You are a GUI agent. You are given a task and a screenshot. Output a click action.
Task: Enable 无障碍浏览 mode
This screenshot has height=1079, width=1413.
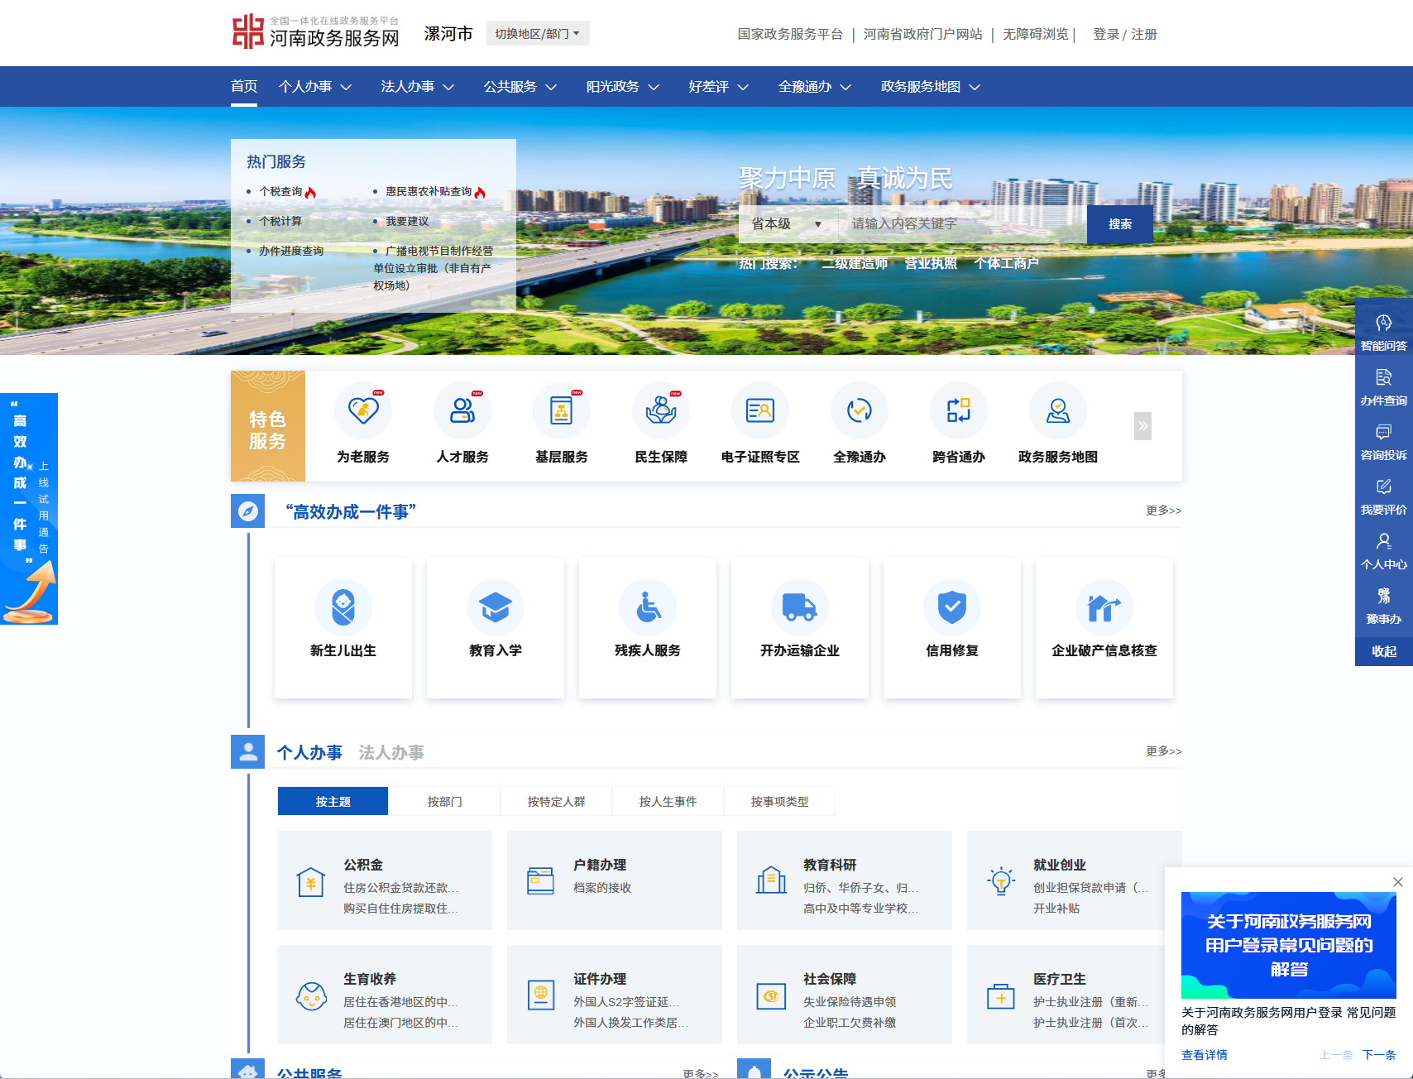tap(1036, 34)
